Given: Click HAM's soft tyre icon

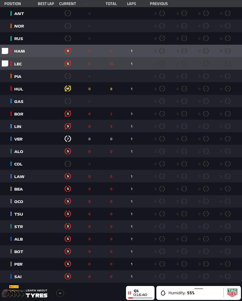Looking at the screenshot, I should point(67,51).
